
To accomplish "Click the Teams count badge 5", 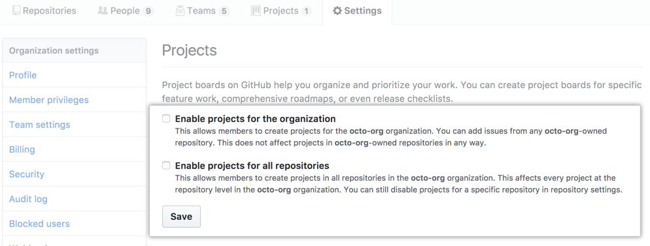I will coord(224,12).
